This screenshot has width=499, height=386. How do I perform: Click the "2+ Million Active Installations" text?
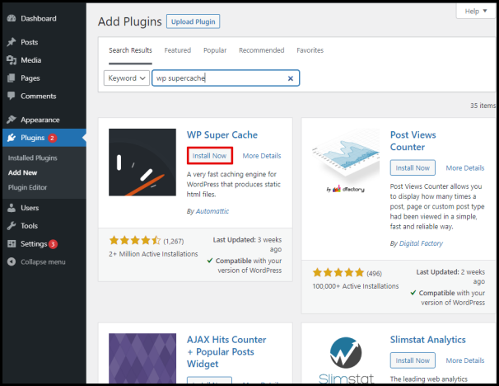[153, 254]
